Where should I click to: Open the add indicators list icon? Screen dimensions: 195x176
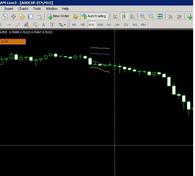(x=190, y=17)
